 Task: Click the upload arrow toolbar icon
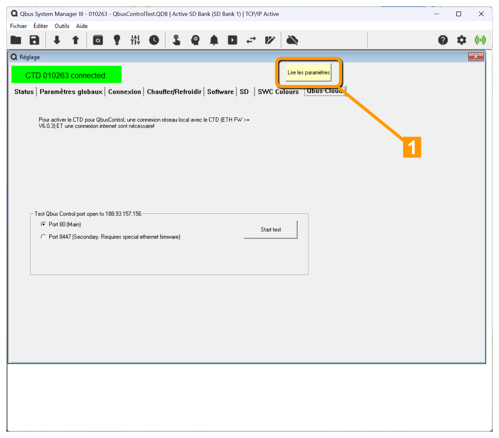point(76,40)
